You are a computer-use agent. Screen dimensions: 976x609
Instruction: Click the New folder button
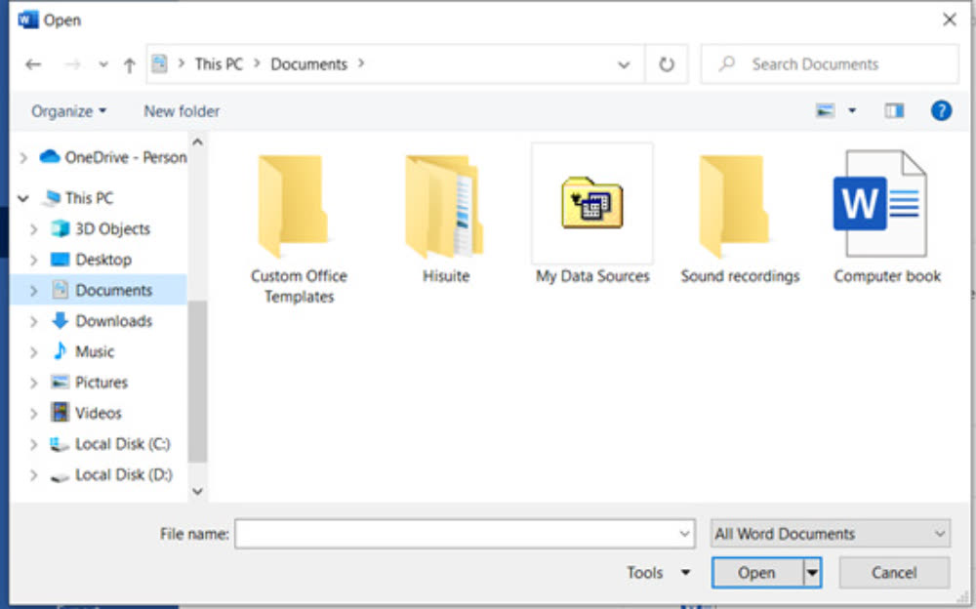[x=182, y=111]
